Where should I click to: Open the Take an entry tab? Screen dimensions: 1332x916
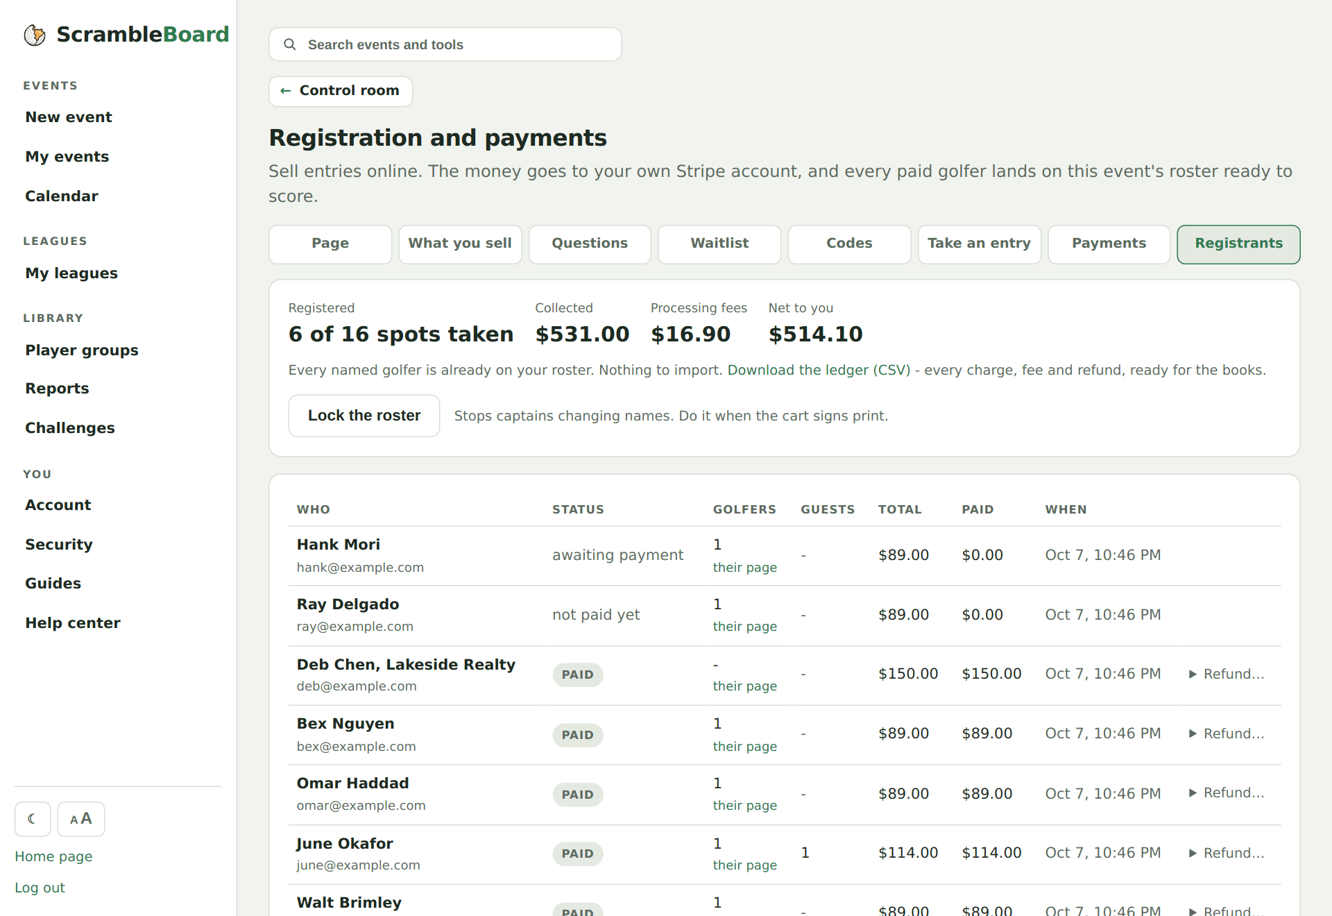point(979,244)
